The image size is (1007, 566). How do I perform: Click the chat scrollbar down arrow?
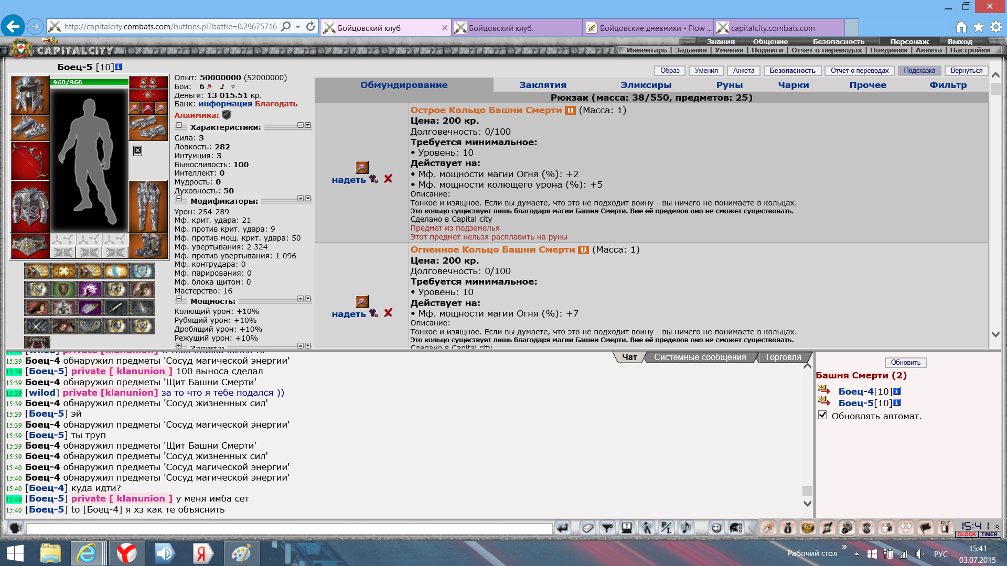click(807, 503)
